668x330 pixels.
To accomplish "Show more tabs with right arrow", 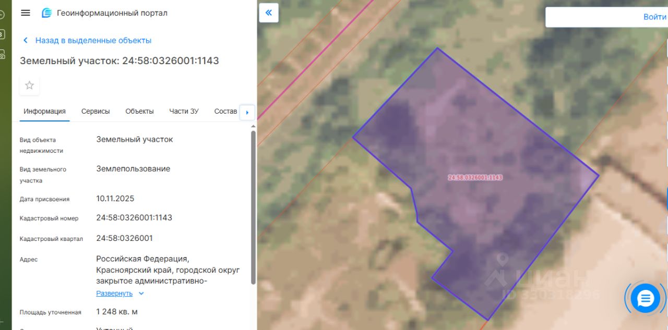I will pos(247,112).
